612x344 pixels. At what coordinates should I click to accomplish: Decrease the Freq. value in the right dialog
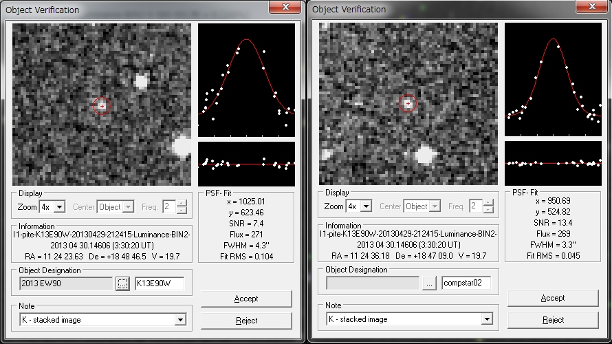[x=488, y=210]
